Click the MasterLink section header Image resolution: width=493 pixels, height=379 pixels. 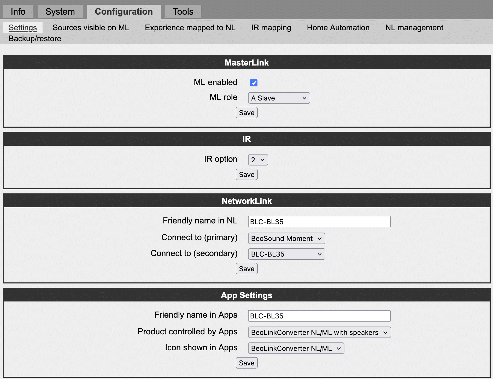click(x=247, y=62)
